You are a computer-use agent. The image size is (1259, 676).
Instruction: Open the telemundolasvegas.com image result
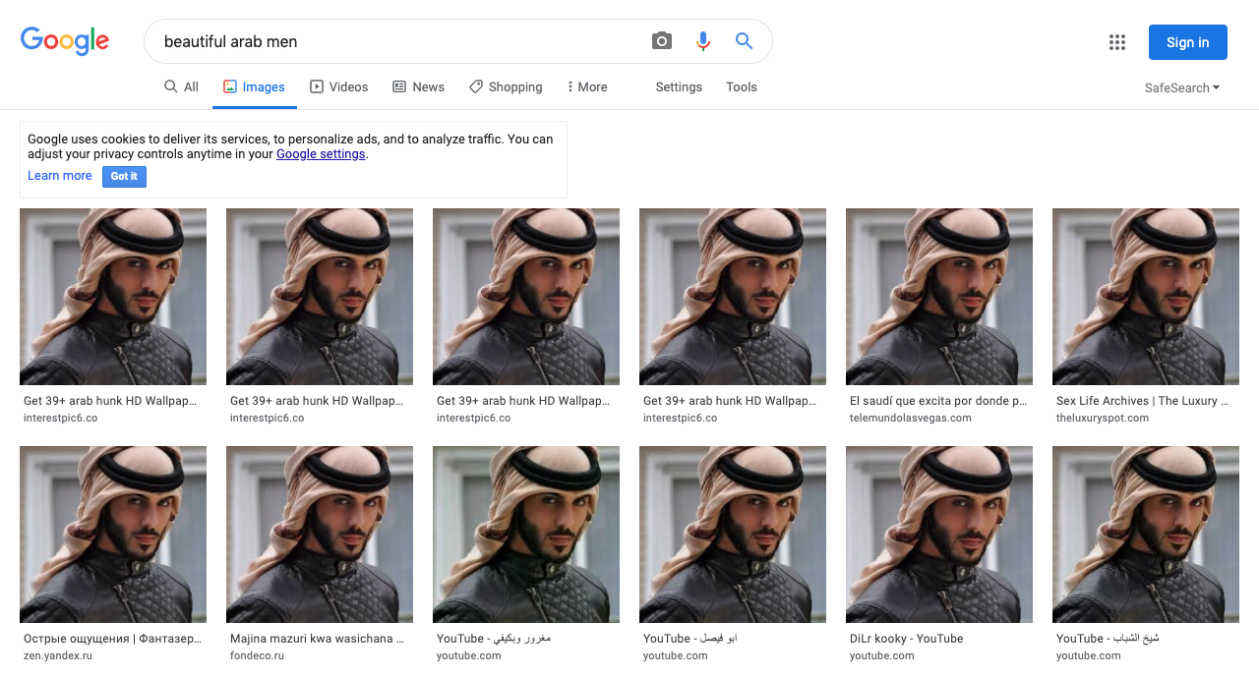tap(939, 296)
